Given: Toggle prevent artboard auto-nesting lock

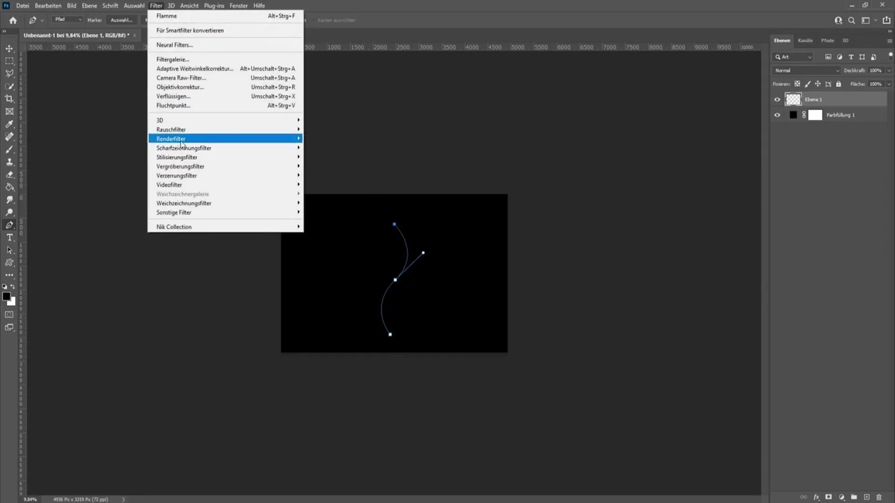Looking at the screenshot, I should point(828,84).
